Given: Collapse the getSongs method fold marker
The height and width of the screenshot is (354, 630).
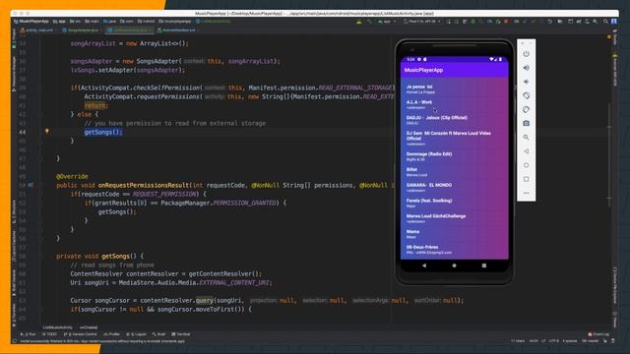Looking at the screenshot, I should 40,256.
